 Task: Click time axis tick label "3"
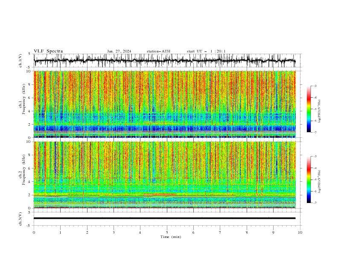114,232
